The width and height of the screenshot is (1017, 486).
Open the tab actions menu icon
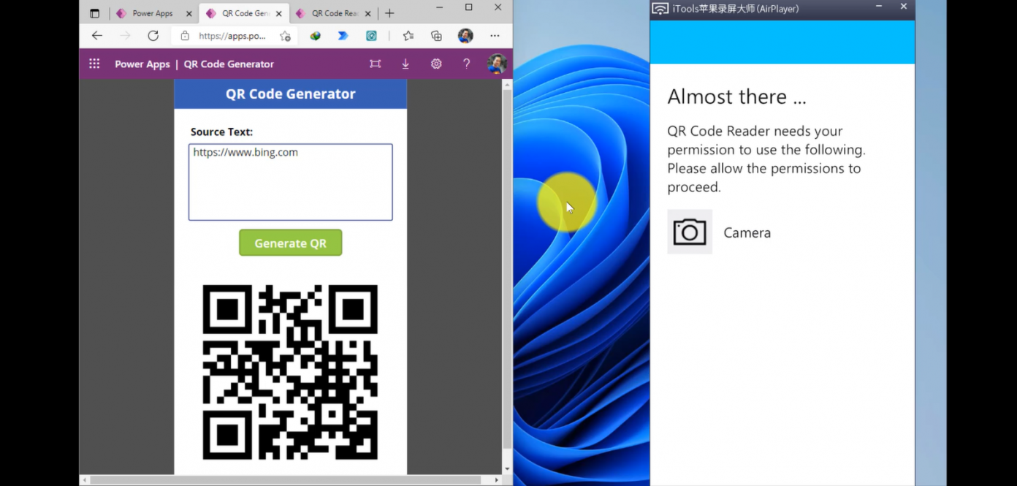pyautogui.click(x=94, y=13)
